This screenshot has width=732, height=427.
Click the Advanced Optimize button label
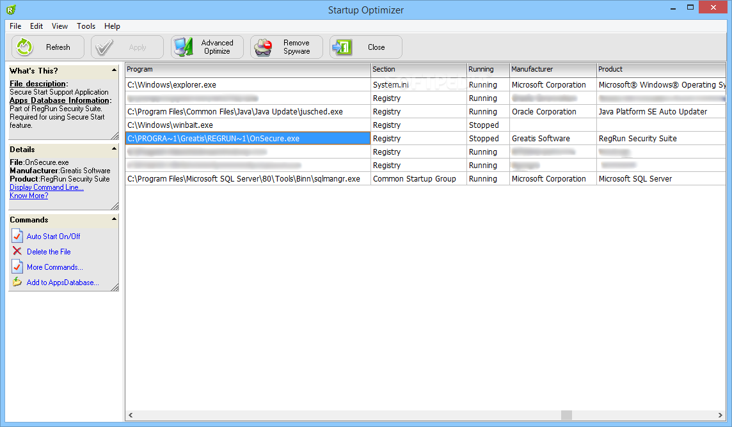[217, 47]
